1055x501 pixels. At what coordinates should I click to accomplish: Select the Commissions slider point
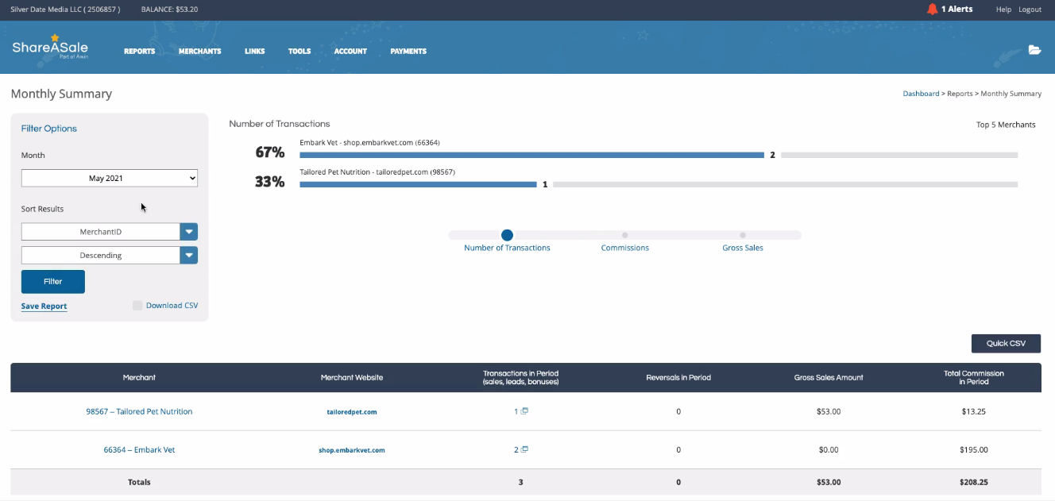coord(625,235)
